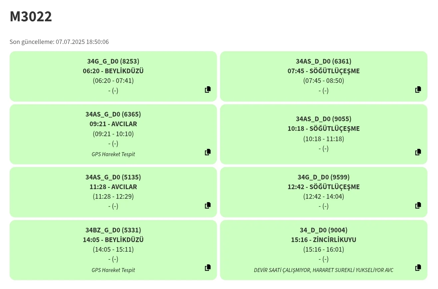Image resolution: width=438 pixels, height=289 pixels.
Task: Select the 15:16 - ZİNCİRLİKUYU trip title
Action: (324, 240)
